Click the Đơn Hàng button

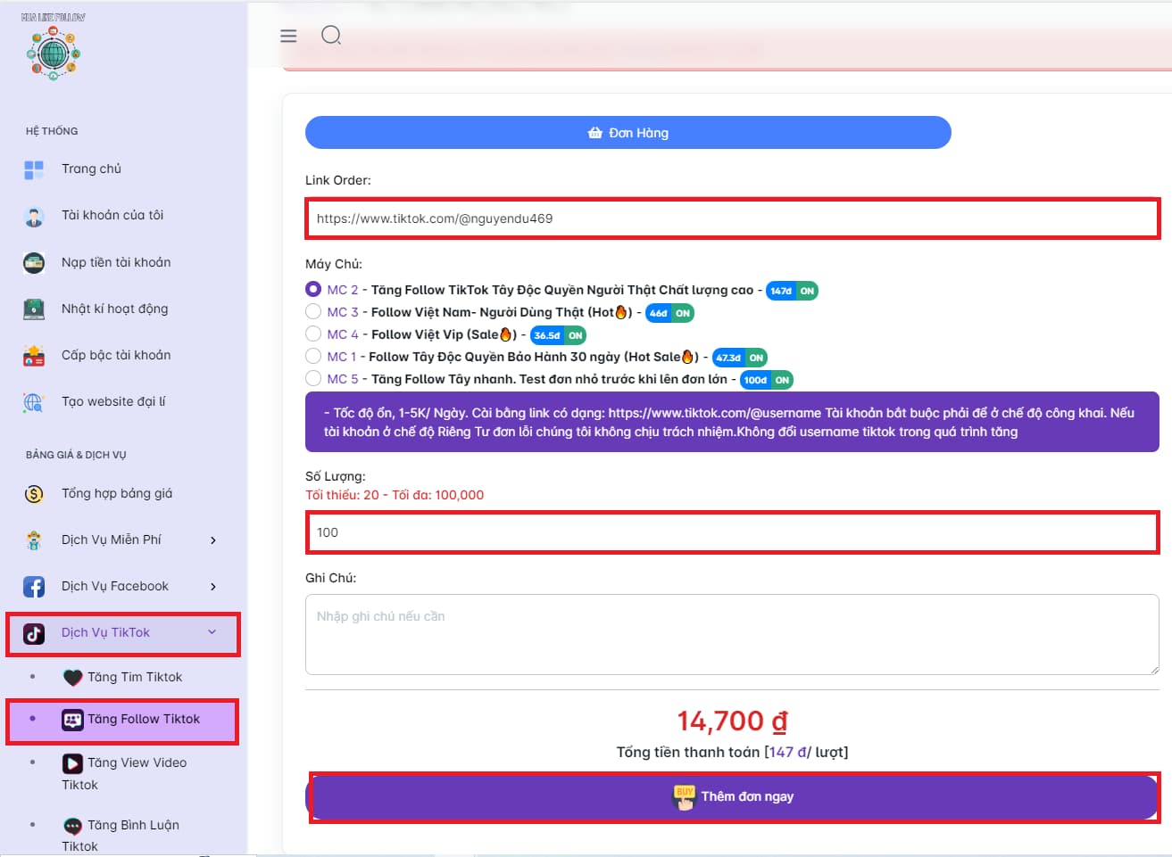click(x=628, y=133)
